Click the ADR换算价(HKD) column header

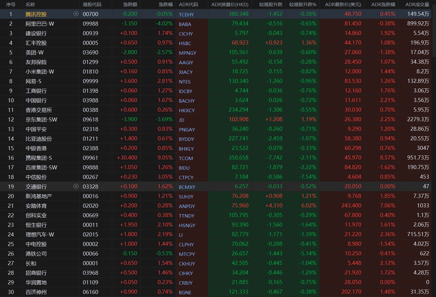230,4
